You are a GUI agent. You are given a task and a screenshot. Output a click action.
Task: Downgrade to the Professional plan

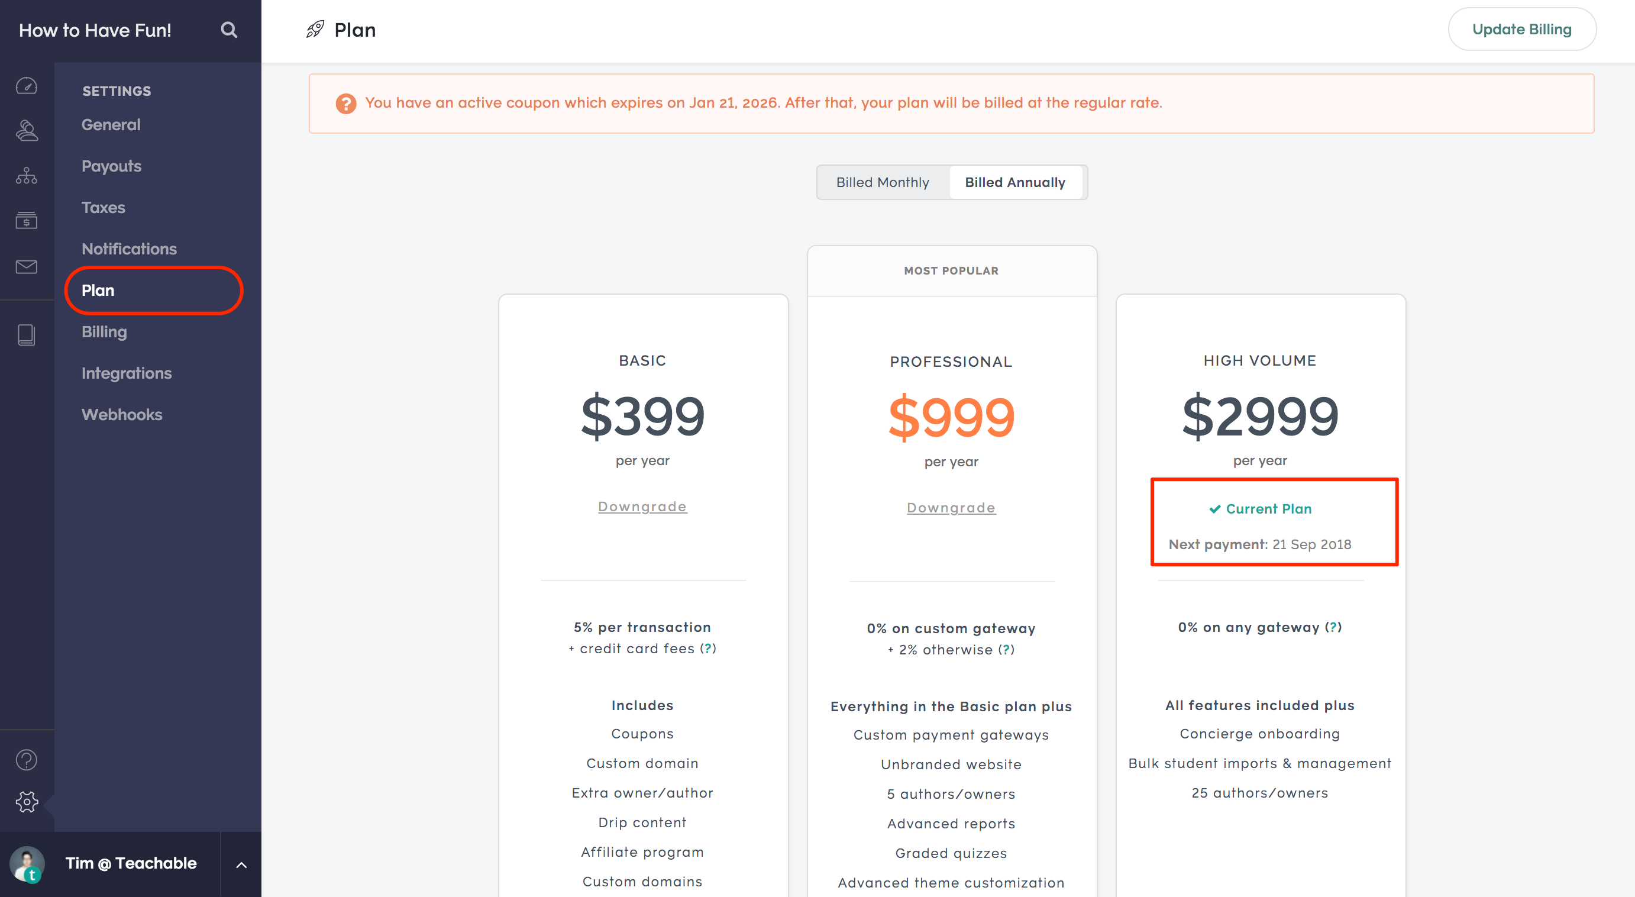pyautogui.click(x=951, y=508)
